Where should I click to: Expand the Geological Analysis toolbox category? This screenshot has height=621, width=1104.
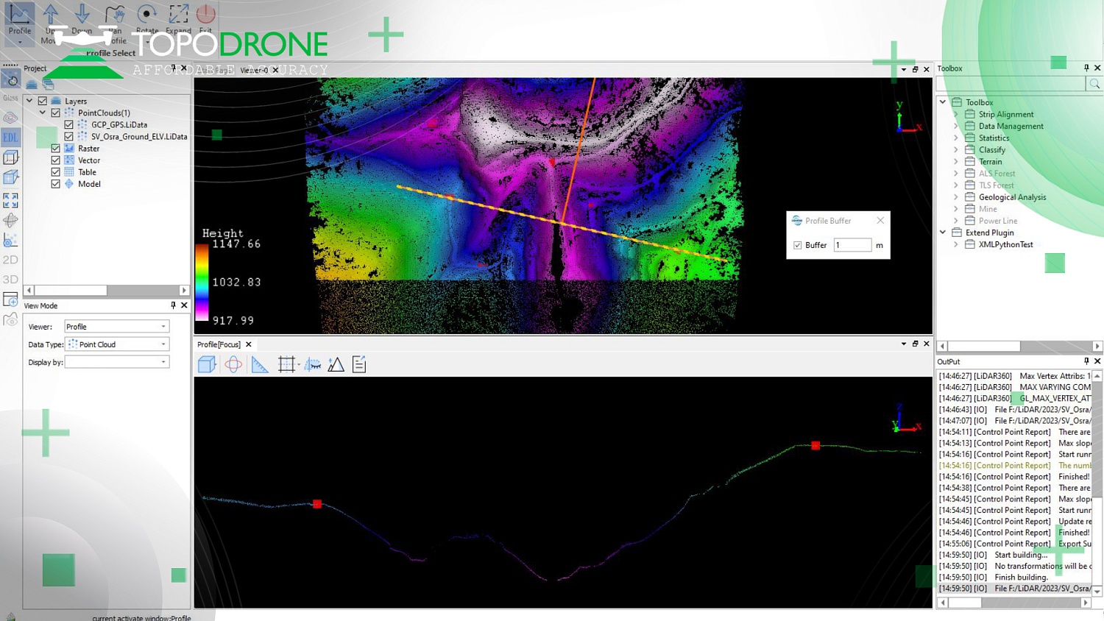[955, 196]
